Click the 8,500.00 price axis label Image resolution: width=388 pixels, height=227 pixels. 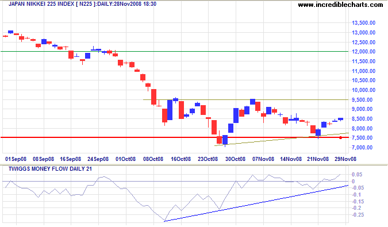coord(362,119)
